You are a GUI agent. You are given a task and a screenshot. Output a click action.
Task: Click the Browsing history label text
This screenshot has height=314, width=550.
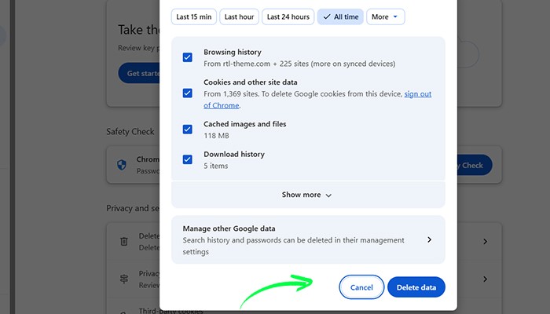[233, 53]
